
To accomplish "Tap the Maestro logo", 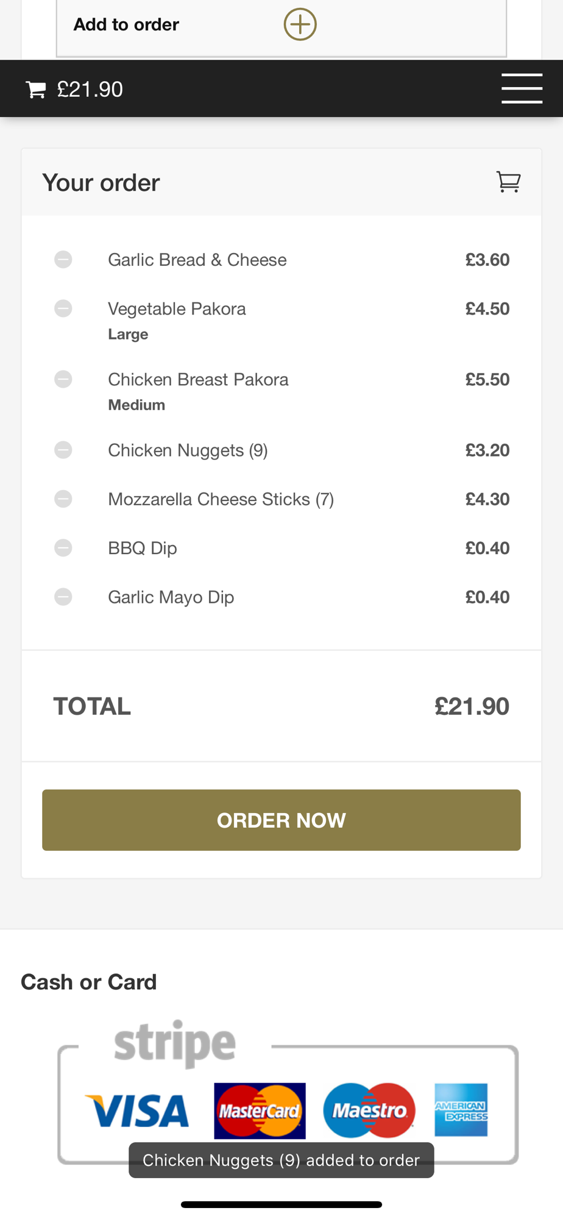I will pyautogui.click(x=369, y=1111).
